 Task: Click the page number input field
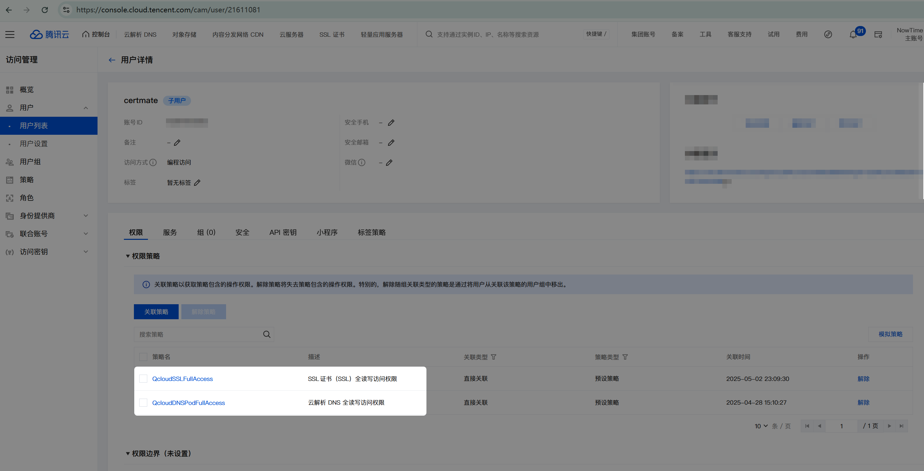[842, 426]
